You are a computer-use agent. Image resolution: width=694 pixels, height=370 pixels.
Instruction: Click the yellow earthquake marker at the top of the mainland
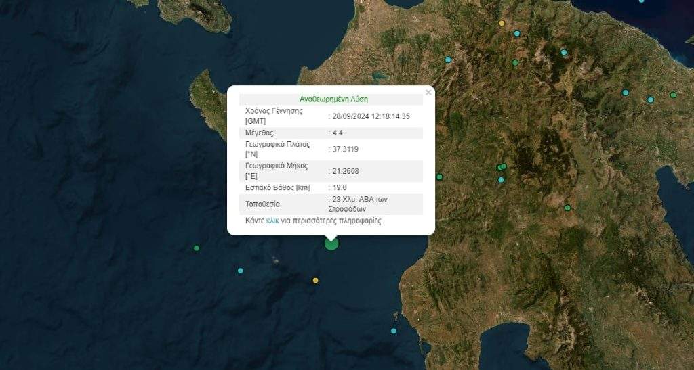coord(502,23)
